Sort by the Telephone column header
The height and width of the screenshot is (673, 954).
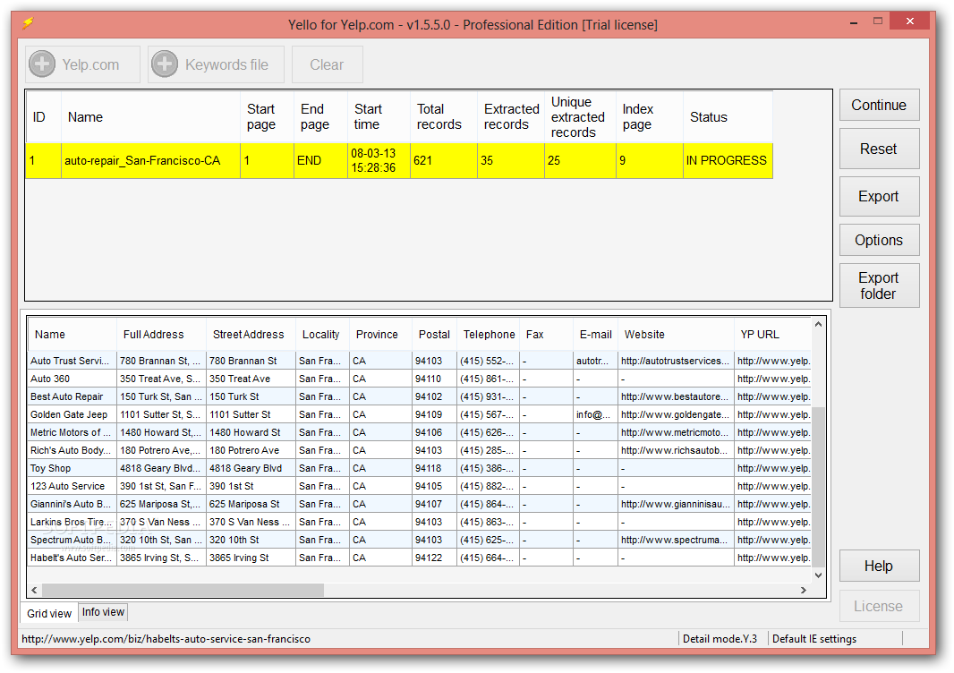click(488, 335)
